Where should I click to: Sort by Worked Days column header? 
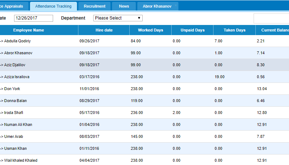point(151,30)
